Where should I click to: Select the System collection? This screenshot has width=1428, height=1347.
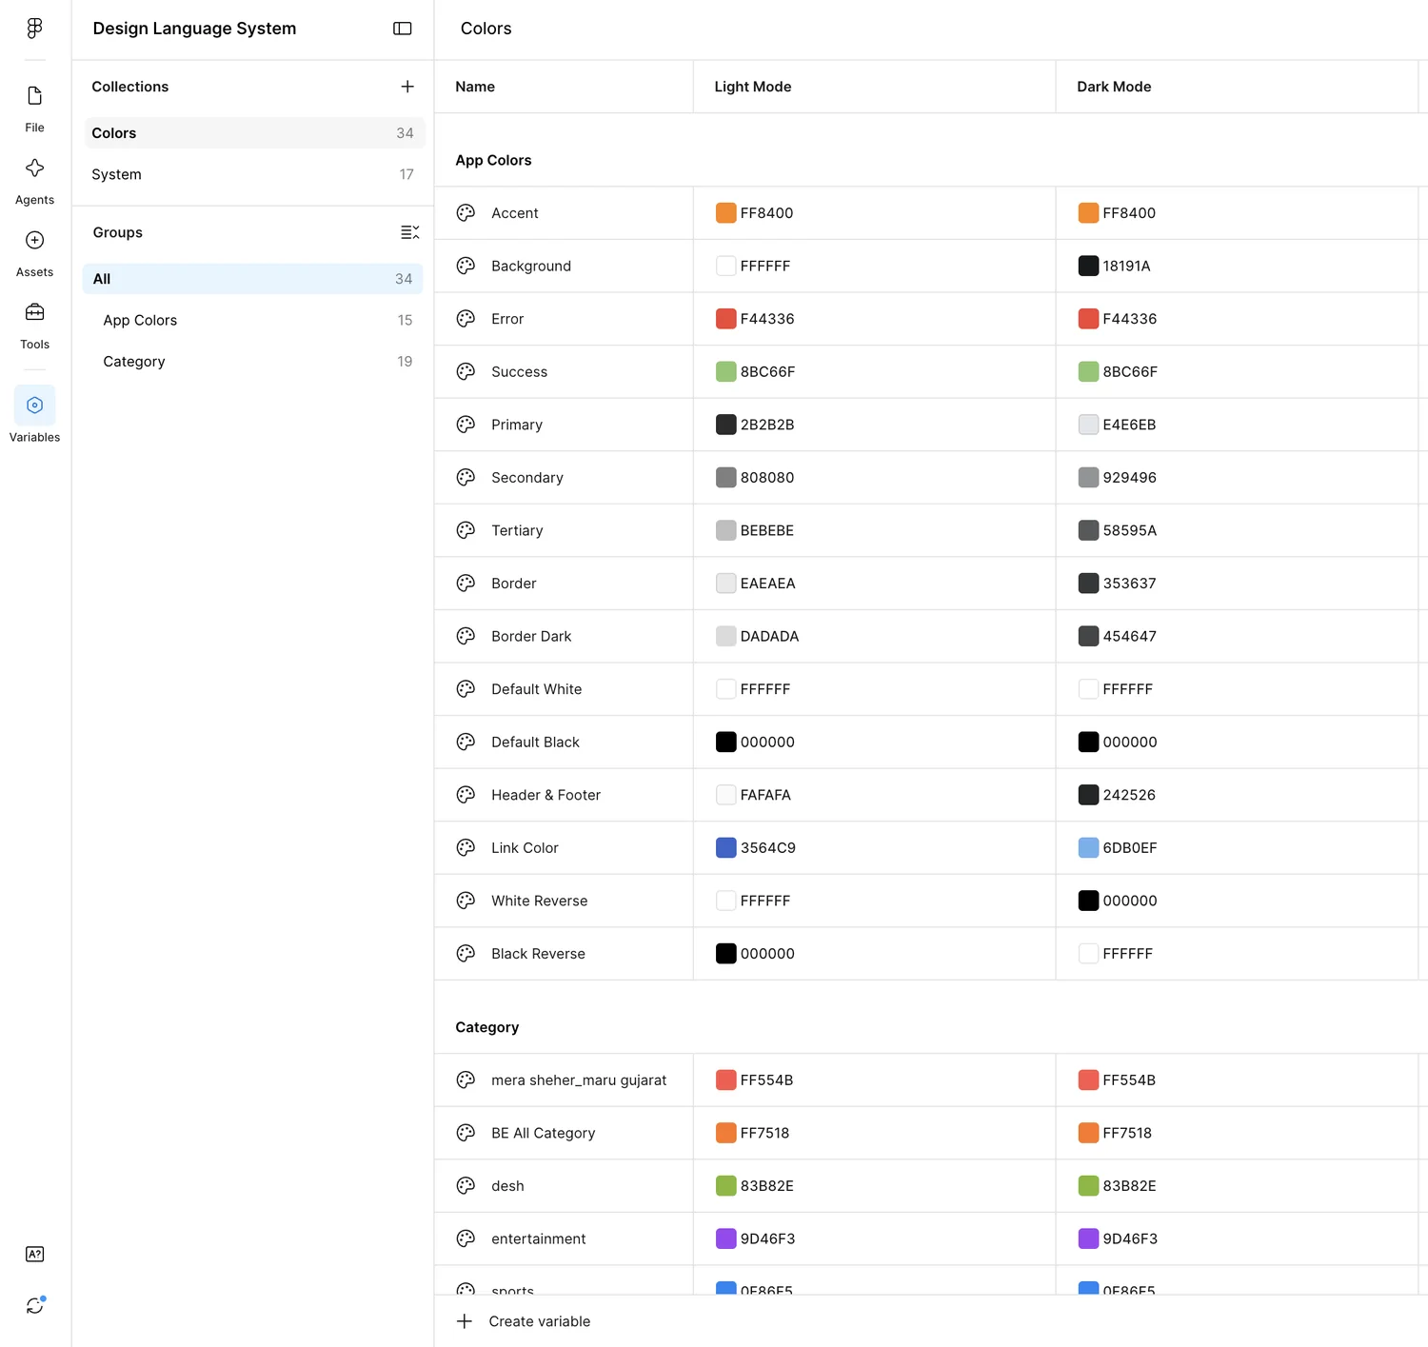(254, 174)
